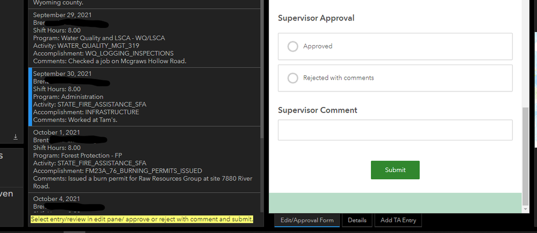Click the download icon in left panel

click(x=16, y=137)
